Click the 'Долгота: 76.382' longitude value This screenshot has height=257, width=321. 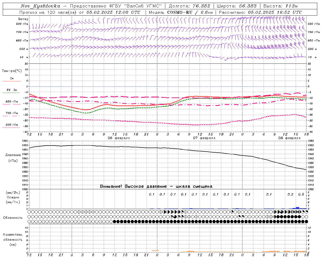[x=189, y=6]
